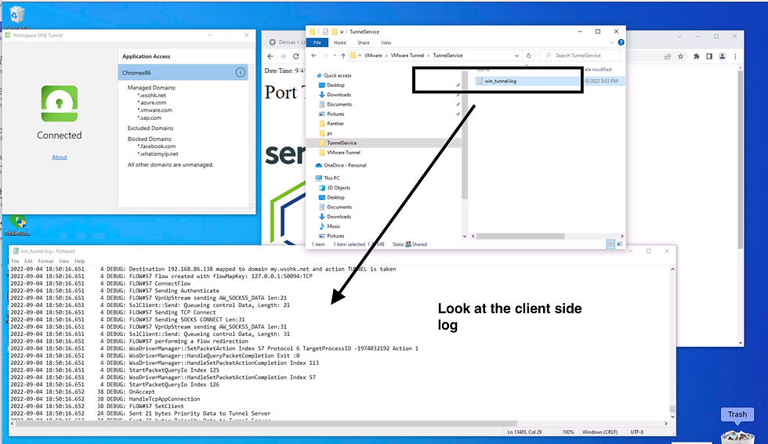This screenshot has height=444, width=768.
Task: Expand the Explorer address bar history dropdown
Action: [x=516, y=56]
